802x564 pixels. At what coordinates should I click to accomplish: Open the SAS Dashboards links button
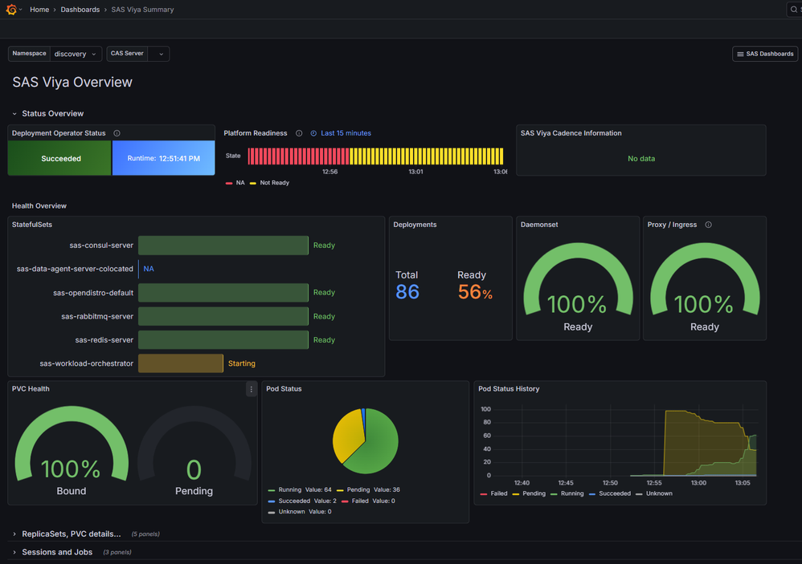tap(765, 54)
